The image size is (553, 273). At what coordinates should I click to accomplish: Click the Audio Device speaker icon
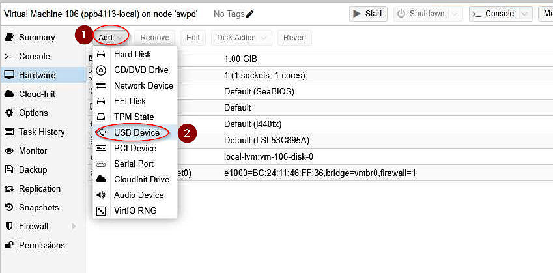101,195
